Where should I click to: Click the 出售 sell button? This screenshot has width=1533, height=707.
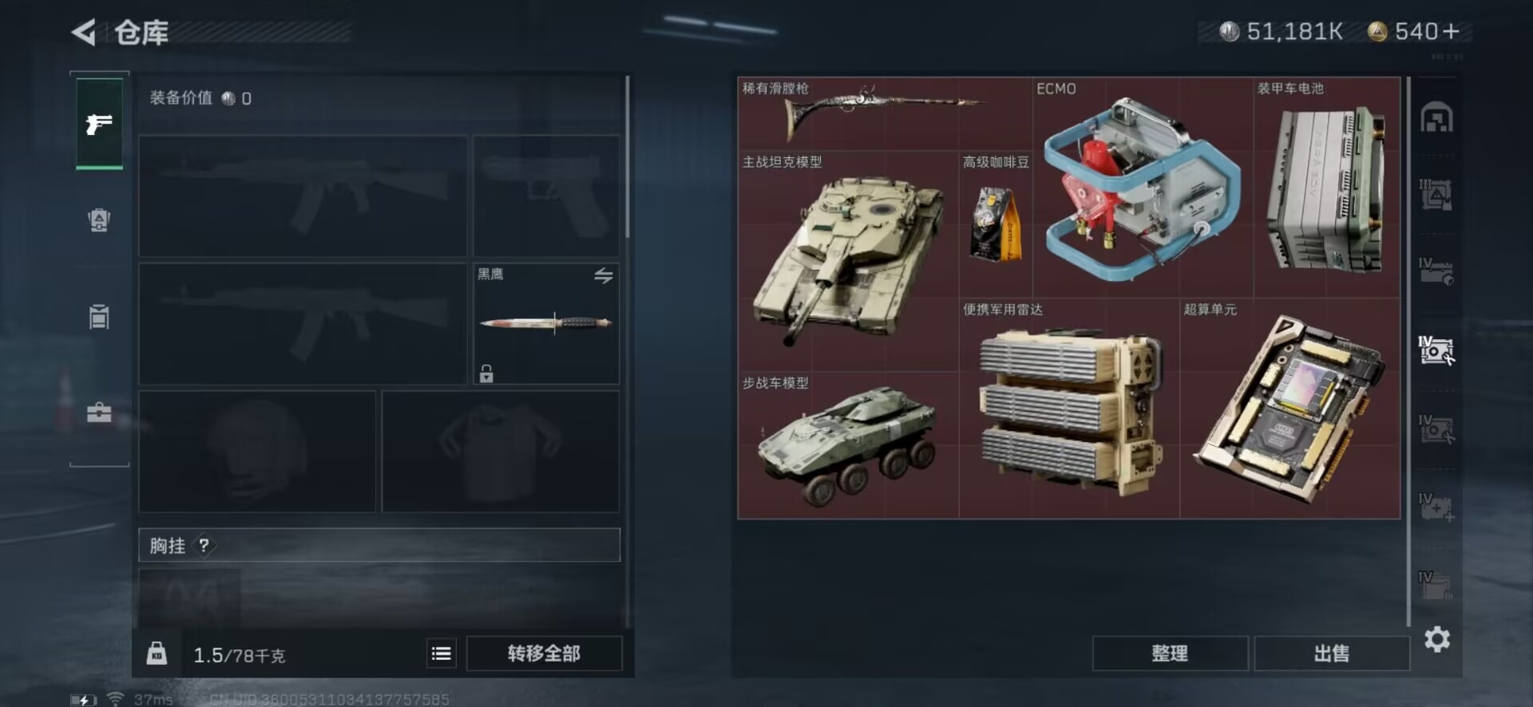[1331, 654]
